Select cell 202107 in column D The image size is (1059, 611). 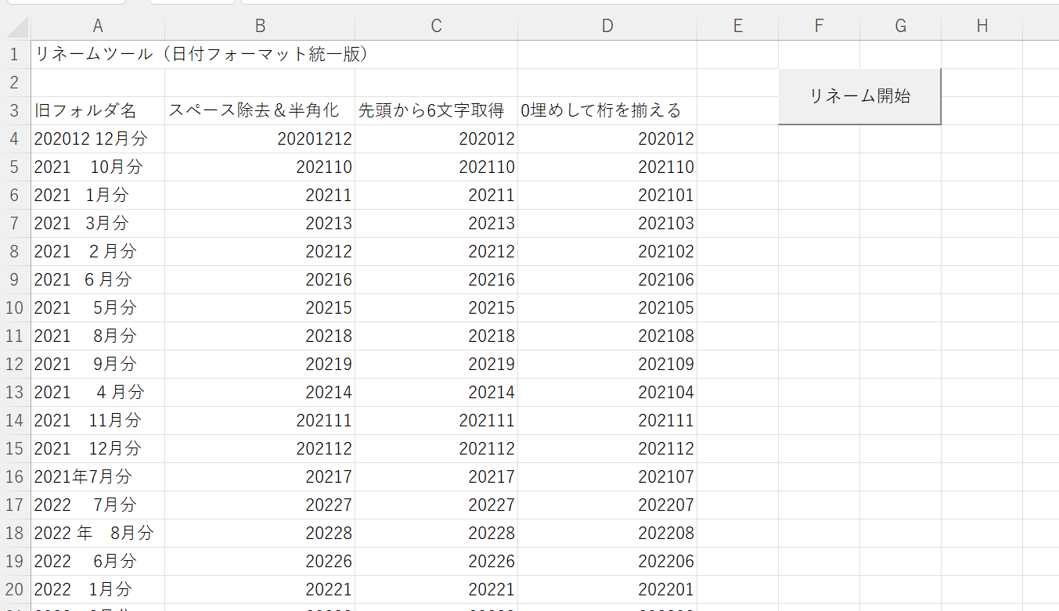[607, 477]
